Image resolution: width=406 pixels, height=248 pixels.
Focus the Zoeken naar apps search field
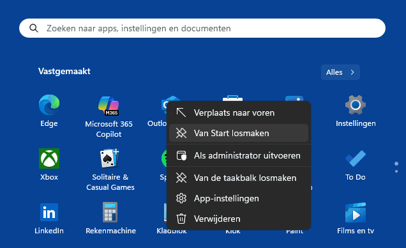coord(202,28)
